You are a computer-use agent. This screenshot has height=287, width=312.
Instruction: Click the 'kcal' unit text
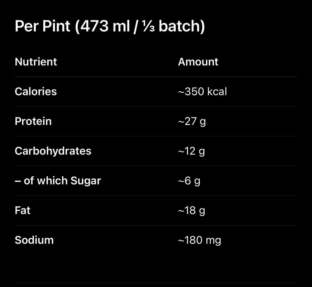pyautogui.click(x=217, y=92)
